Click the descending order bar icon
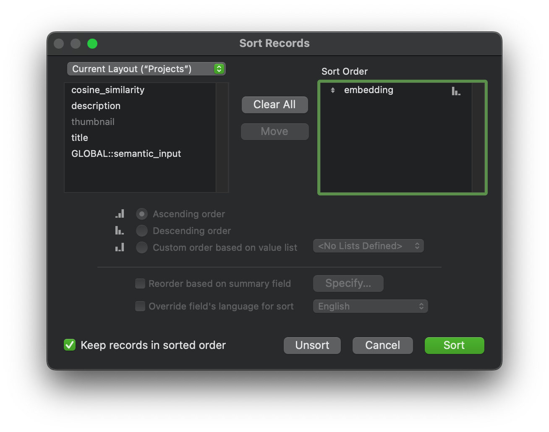Screen dimensions: 549x432 120,231
